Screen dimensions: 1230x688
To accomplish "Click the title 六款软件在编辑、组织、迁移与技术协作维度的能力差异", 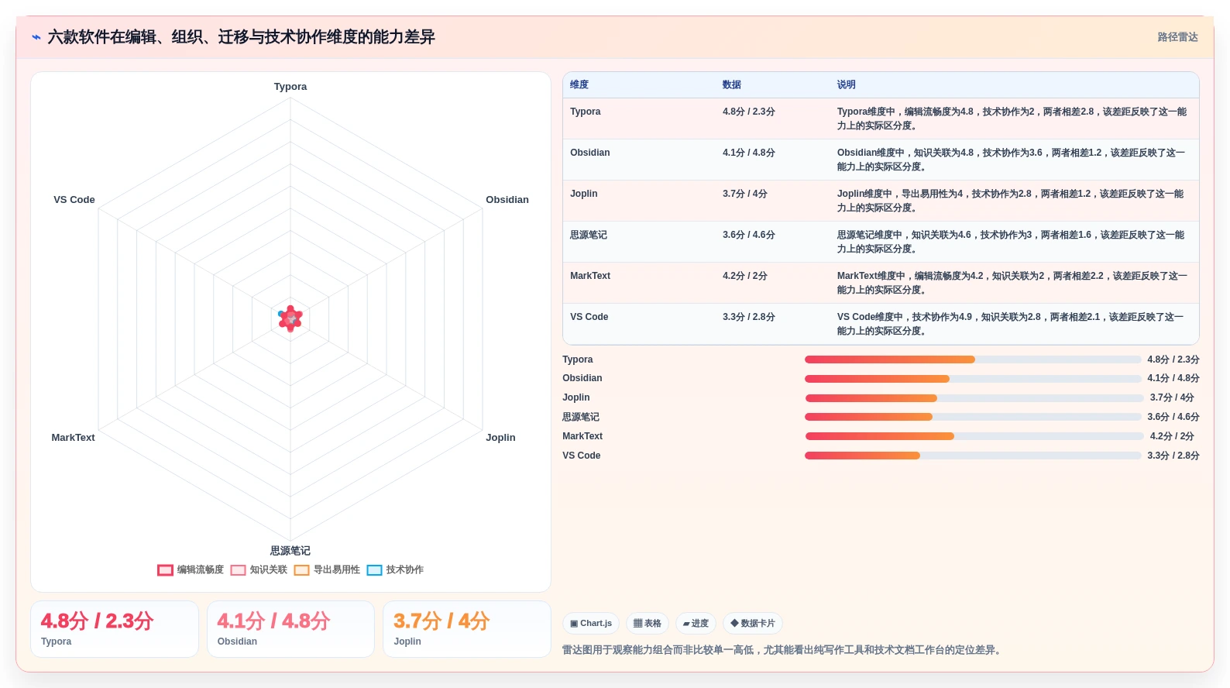I will pos(241,37).
